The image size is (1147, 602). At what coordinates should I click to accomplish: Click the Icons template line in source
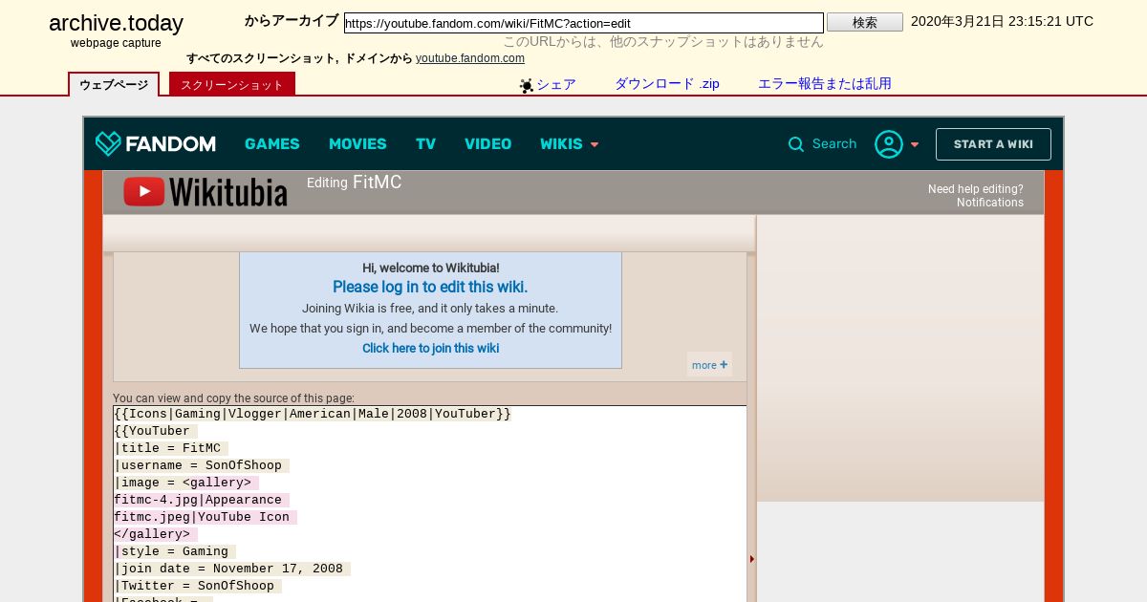313,414
